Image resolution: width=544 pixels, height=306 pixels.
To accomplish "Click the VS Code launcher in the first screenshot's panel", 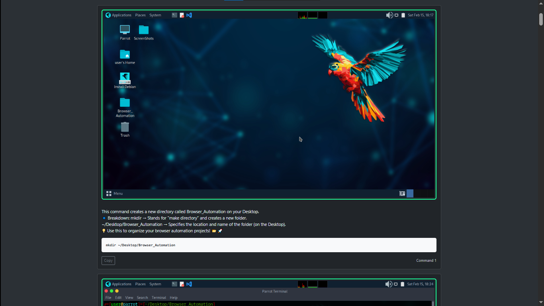I will click(189, 15).
